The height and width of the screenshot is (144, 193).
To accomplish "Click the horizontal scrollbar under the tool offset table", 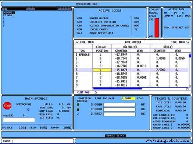I will (140, 89).
